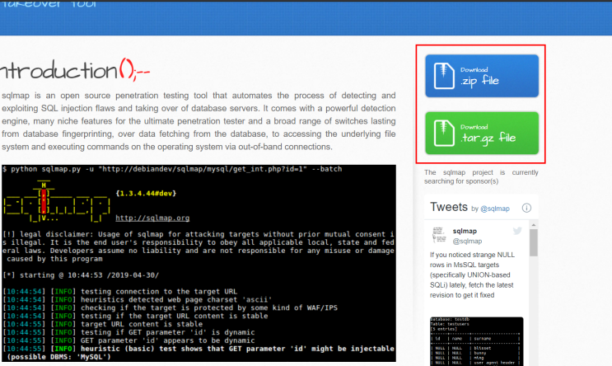Click the 'might be injectable' bold log line

click(x=199, y=349)
